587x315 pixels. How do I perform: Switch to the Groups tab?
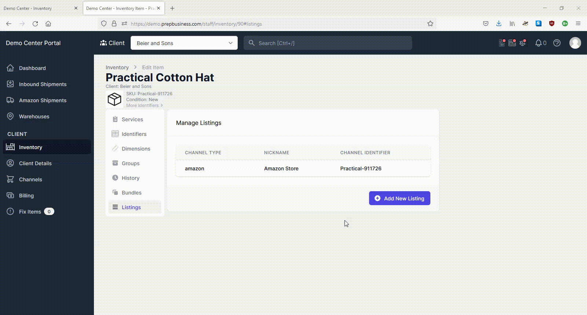tap(135, 163)
